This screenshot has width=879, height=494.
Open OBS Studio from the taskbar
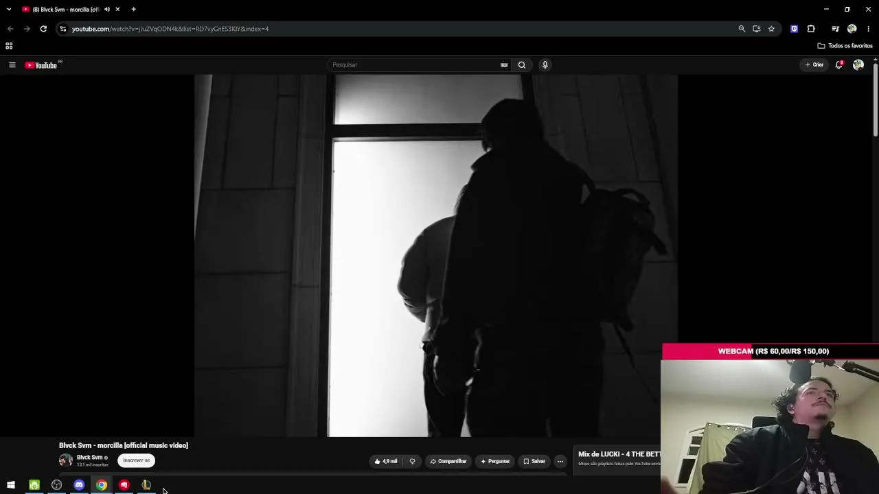[57, 485]
